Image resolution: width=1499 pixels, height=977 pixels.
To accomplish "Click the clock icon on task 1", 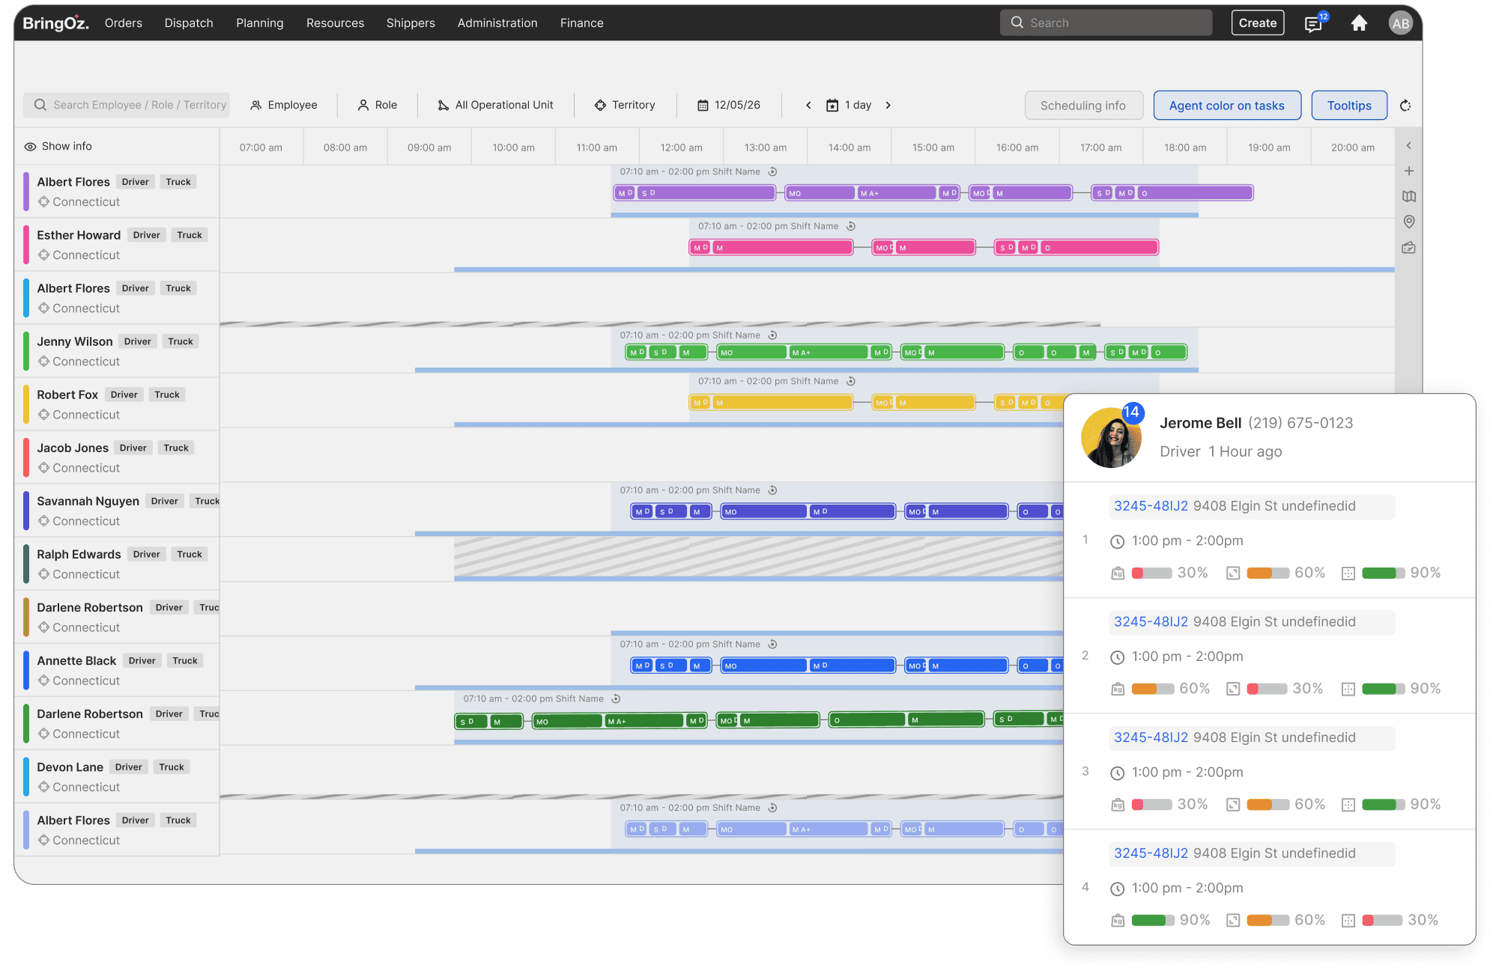I will click(x=1117, y=541).
